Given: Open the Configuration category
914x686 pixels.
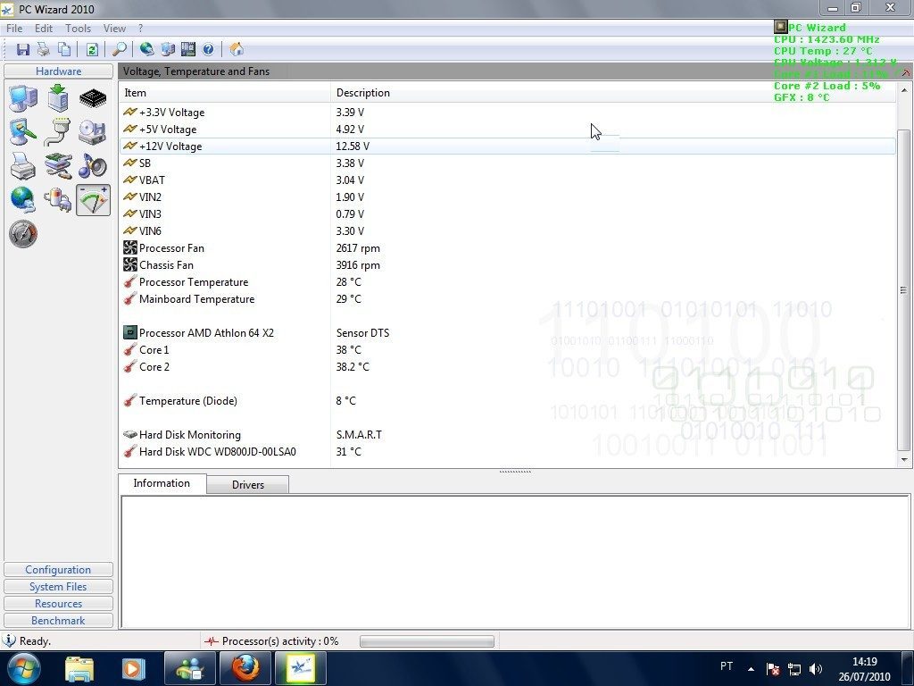Looking at the screenshot, I should click(x=58, y=569).
